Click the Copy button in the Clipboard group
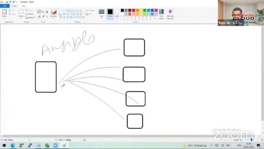The height and width of the screenshot is (149, 264). click(x=12, y=14)
